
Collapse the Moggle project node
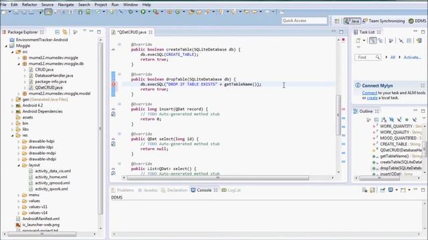click(6, 46)
